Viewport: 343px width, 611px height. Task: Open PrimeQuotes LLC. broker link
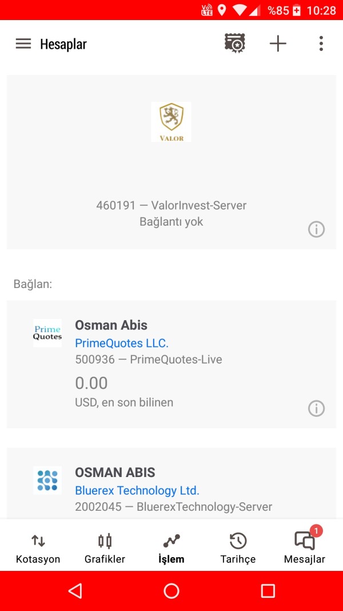pos(122,343)
